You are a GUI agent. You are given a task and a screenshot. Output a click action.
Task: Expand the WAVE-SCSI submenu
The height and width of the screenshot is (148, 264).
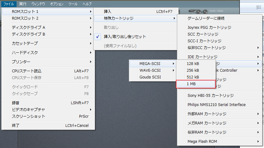click(x=153, y=70)
